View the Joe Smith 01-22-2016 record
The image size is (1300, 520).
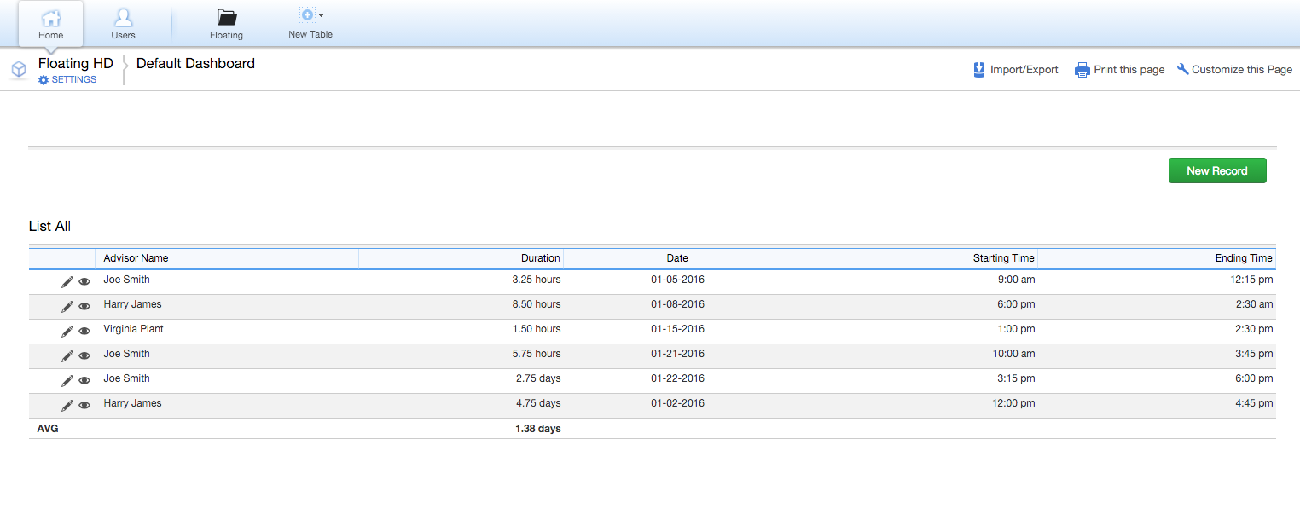click(x=84, y=381)
